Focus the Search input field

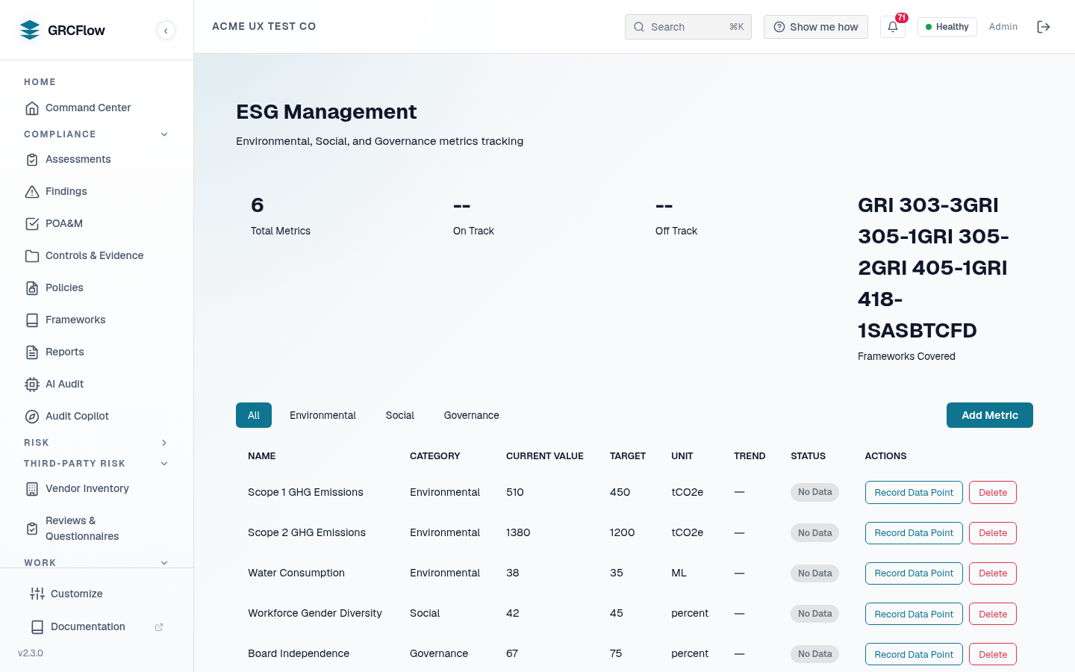click(x=688, y=27)
